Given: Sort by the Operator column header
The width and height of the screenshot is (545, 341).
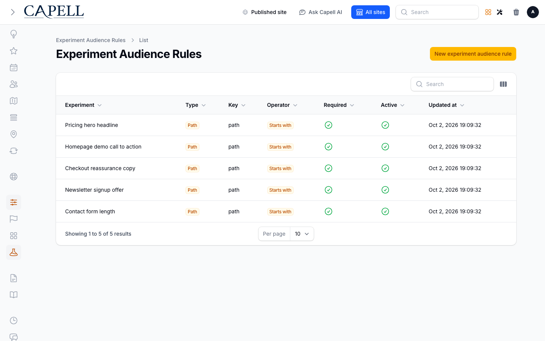Looking at the screenshot, I should pos(282,105).
